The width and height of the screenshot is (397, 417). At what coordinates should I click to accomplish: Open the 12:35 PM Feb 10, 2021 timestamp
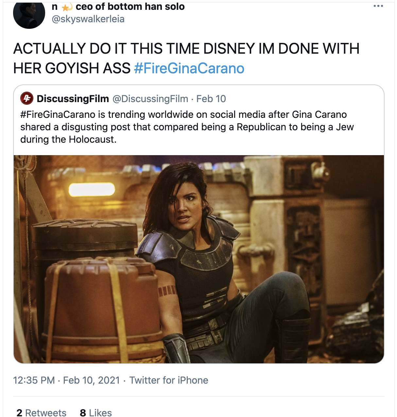point(66,380)
